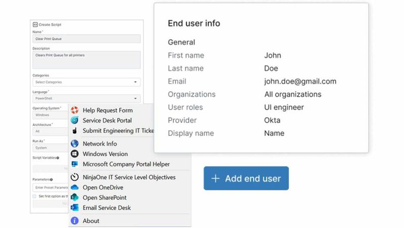Open the Operating System Windows dropdown

(50, 115)
